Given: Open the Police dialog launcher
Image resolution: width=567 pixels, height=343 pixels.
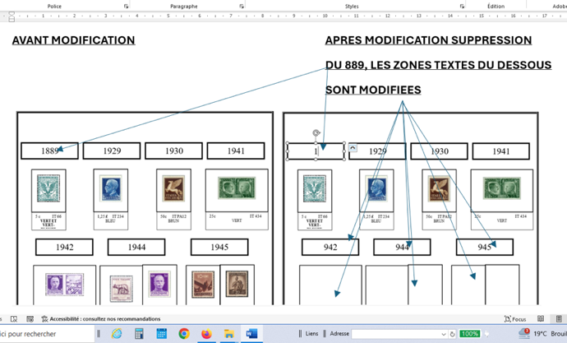Looking at the screenshot, I should coord(126,6).
